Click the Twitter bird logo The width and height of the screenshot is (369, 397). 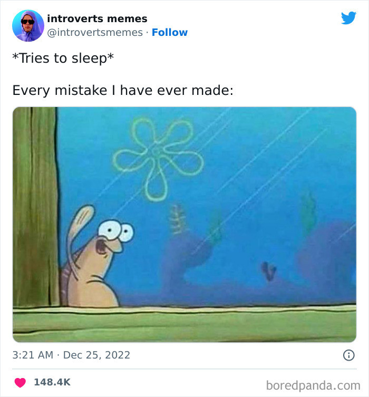coord(348,18)
